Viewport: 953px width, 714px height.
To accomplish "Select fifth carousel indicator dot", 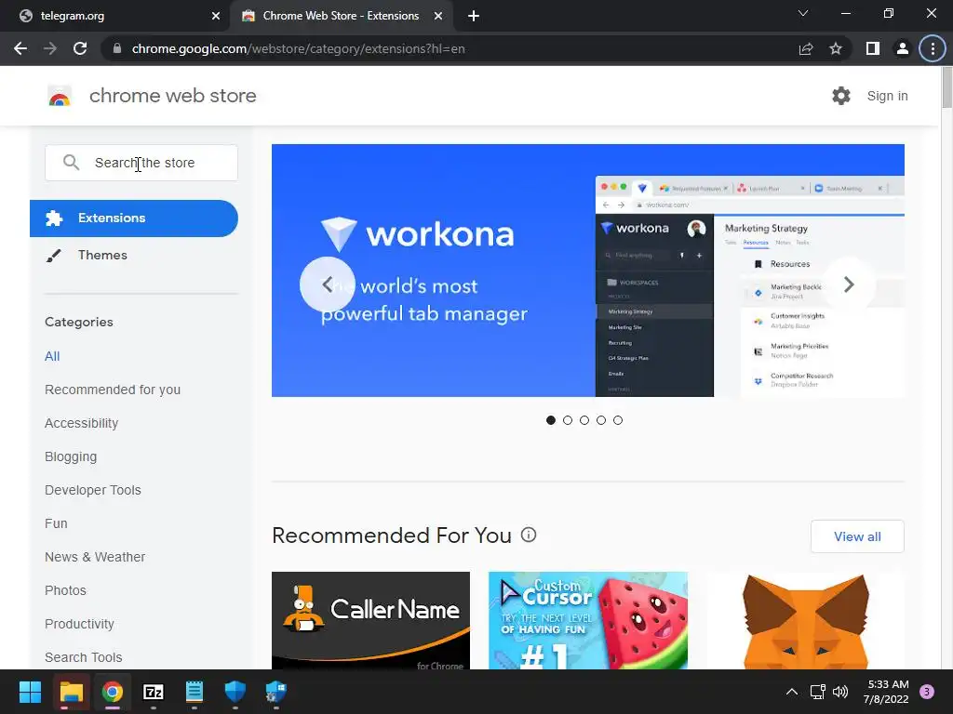I will 618,420.
